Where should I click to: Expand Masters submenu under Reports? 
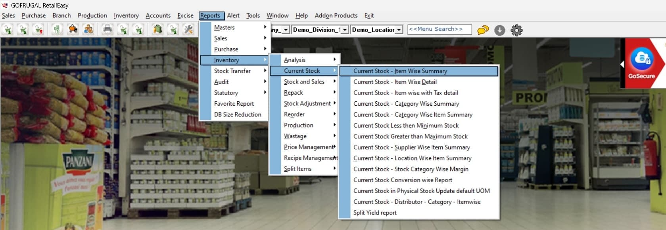(235, 27)
